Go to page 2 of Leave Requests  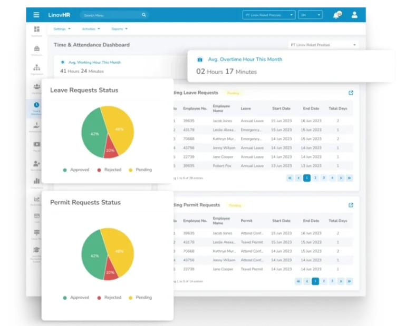(315, 178)
